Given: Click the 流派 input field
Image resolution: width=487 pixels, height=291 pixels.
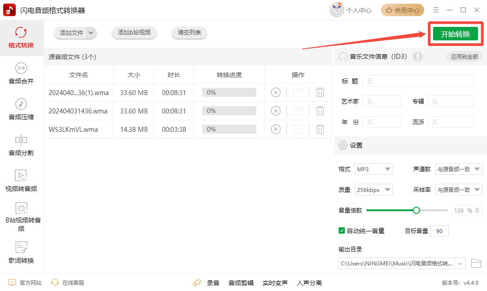Looking at the screenshot, I should [451, 122].
